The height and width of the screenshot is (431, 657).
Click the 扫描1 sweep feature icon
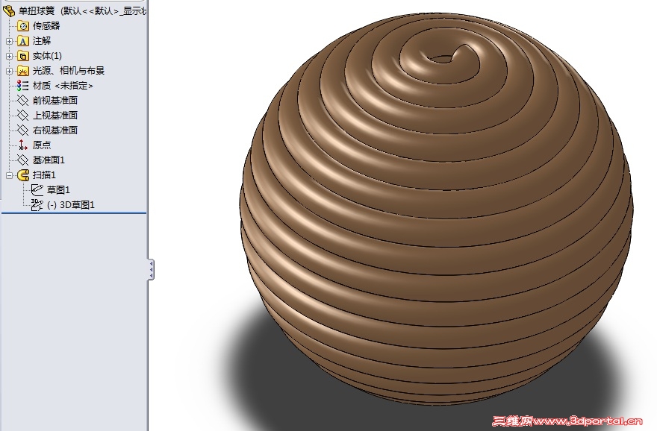click(x=23, y=175)
